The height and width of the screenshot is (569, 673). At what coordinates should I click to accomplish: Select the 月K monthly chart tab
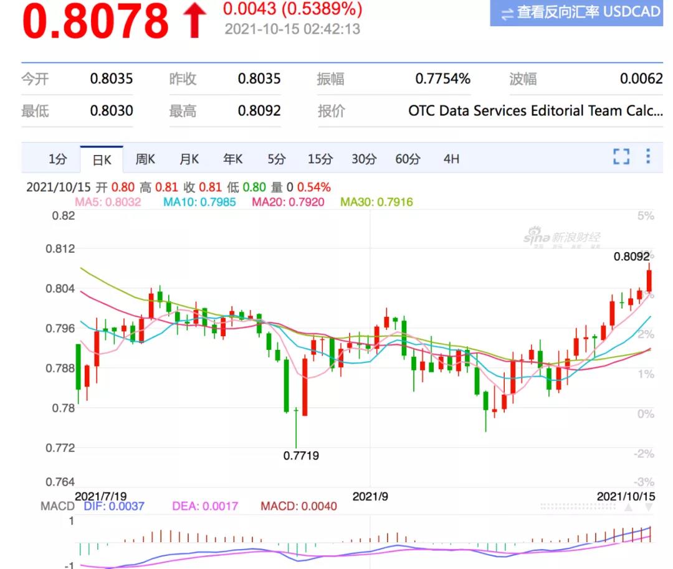click(189, 159)
